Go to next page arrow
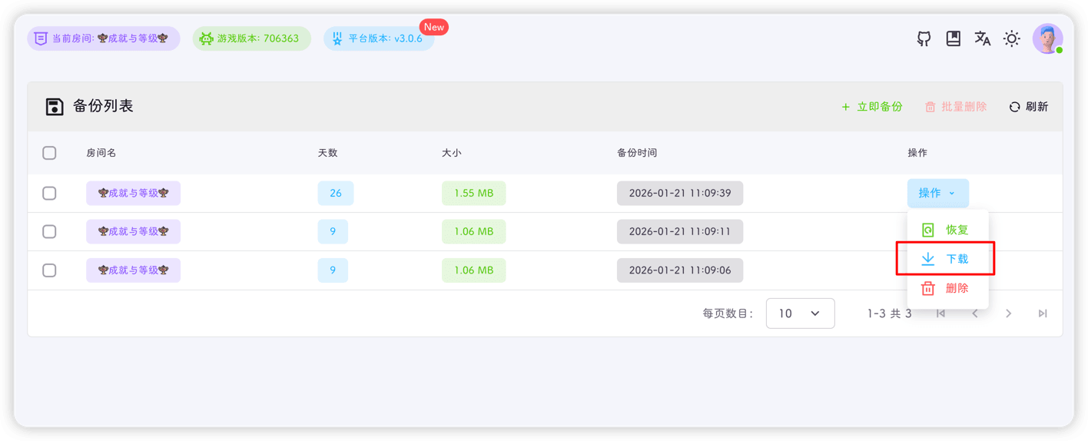This screenshot has height=441, width=1088. click(x=1008, y=313)
